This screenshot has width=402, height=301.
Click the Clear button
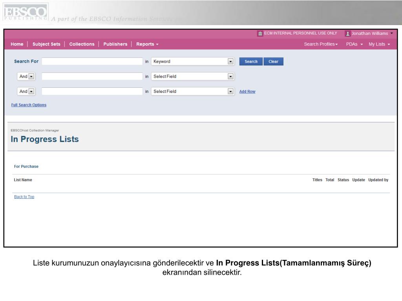pyautogui.click(x=273, y=62)
